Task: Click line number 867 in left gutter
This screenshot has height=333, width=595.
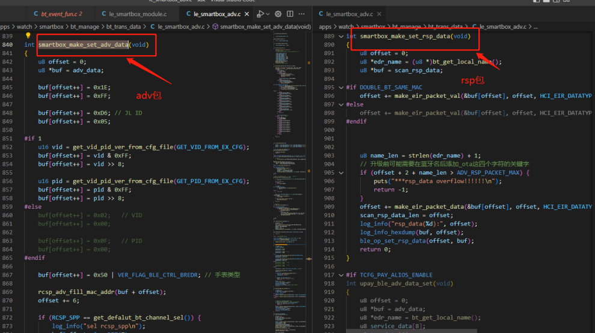Action: click(8, 275)
